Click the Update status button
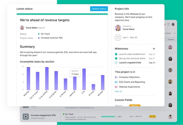 click(x=99, y=9)
